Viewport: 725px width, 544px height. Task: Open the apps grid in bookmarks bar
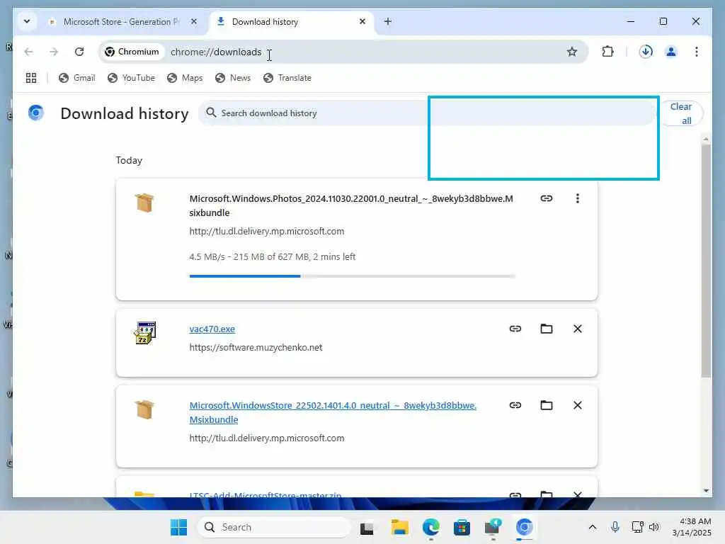click(x=31, y=78)
